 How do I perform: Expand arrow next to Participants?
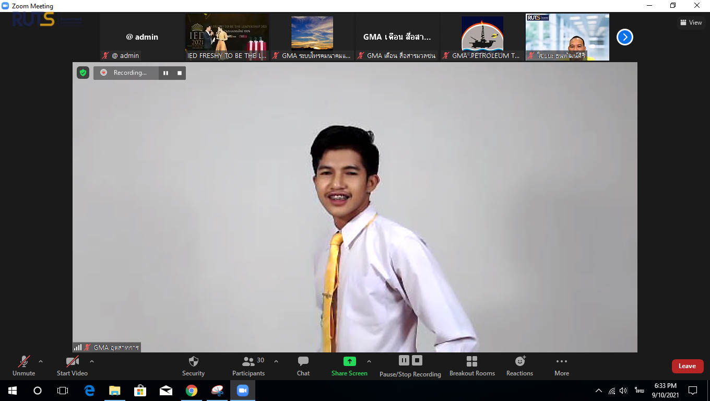(276, 361)
